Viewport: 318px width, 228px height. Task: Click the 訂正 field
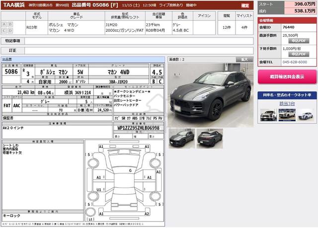tap(139, 51)
